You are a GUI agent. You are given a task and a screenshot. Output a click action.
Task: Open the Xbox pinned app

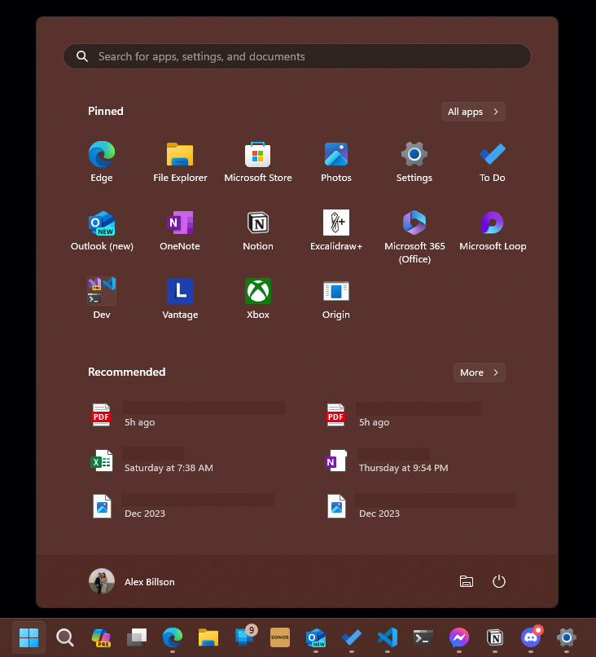258,298
